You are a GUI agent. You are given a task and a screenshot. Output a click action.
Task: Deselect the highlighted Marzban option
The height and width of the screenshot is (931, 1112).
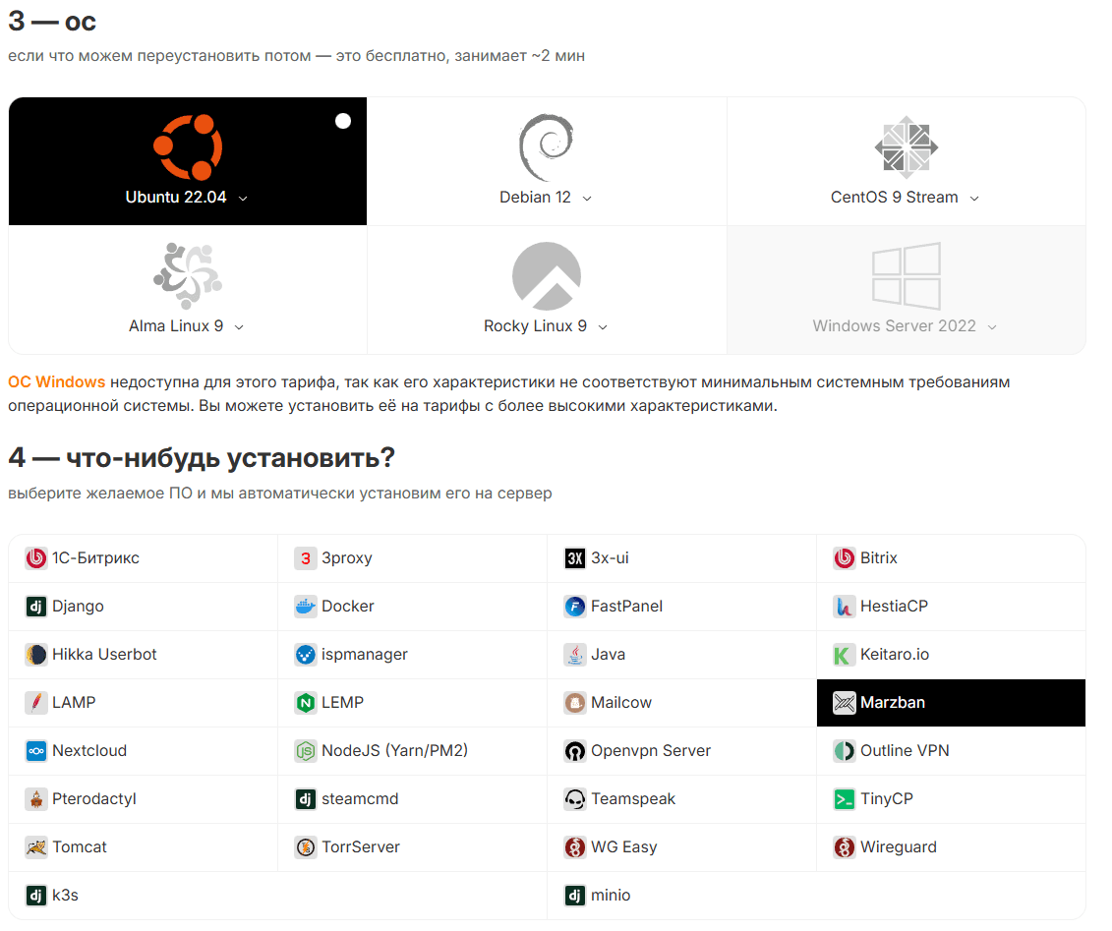click(x=950, y=703)
